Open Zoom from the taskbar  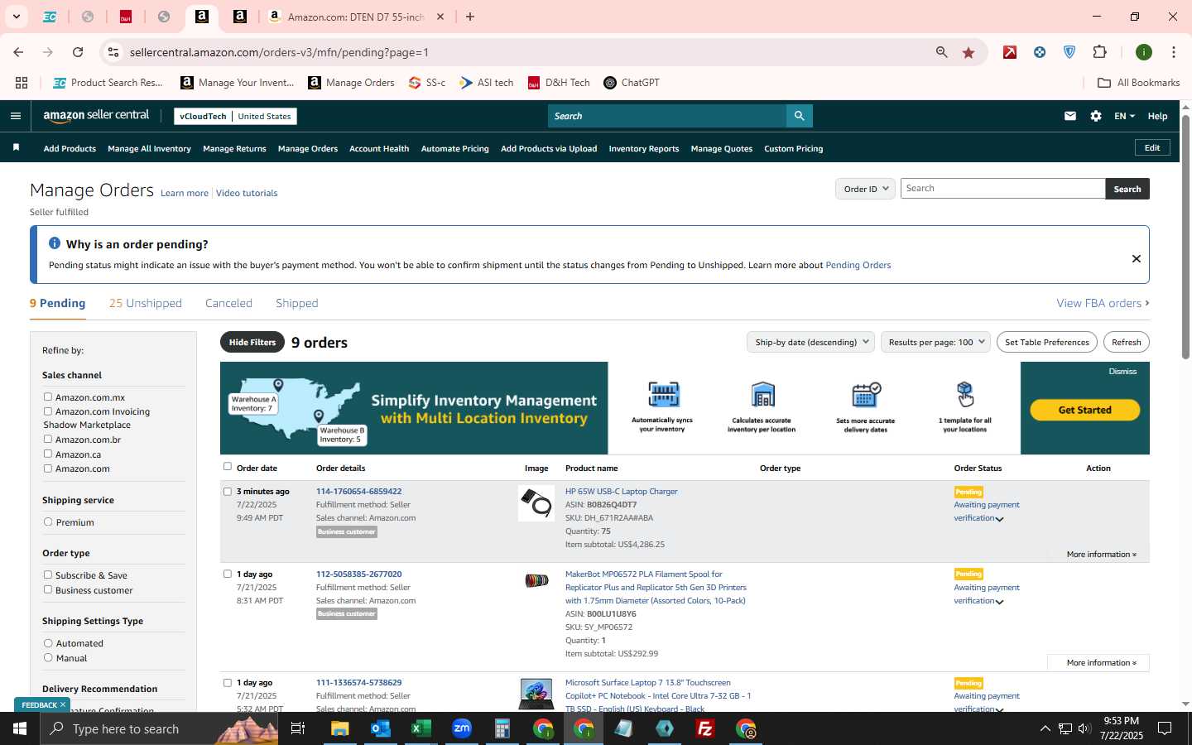click(x=462, y=728)
